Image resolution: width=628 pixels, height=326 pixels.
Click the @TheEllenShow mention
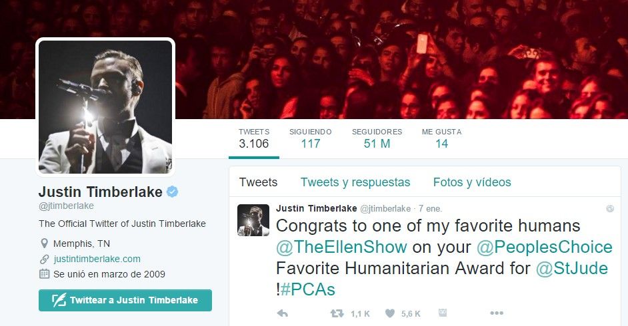(341, 247)
